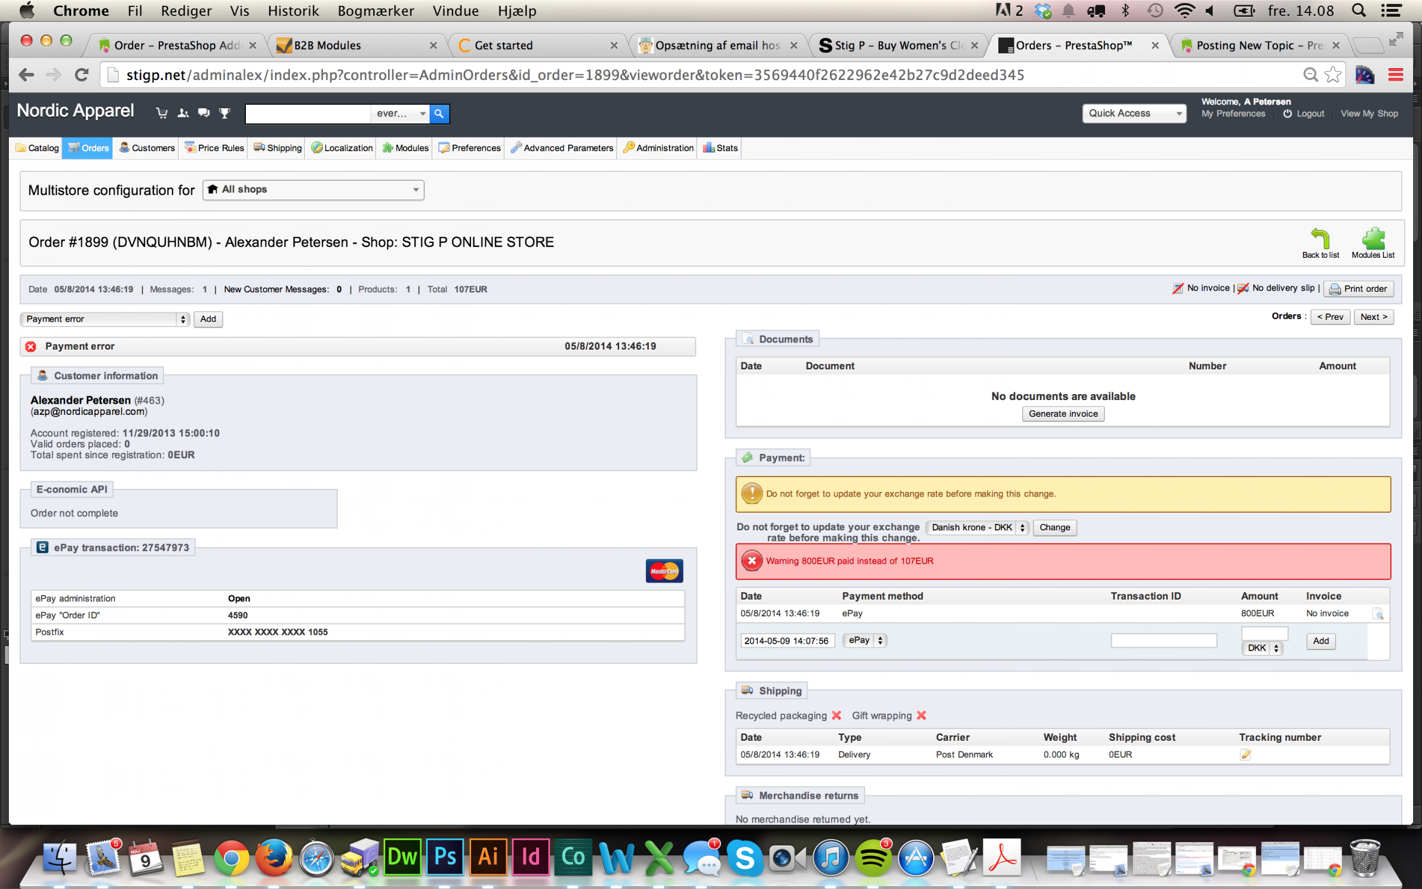This screenshot has width=1422, height=889.
Task: Edit tracking number pencil icon
Action: (x=1245, y=754)
